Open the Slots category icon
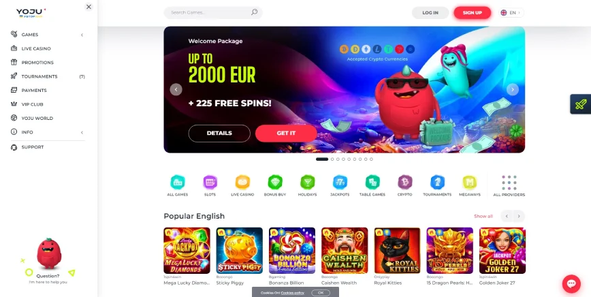The height and width of the screenshot is (297, 591). (210, 183)
